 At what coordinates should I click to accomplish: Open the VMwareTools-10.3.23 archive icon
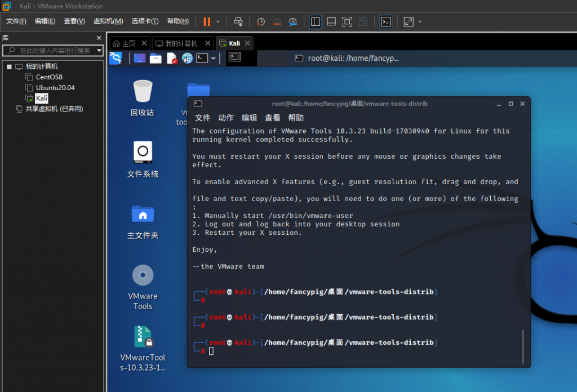click(143, 348)
